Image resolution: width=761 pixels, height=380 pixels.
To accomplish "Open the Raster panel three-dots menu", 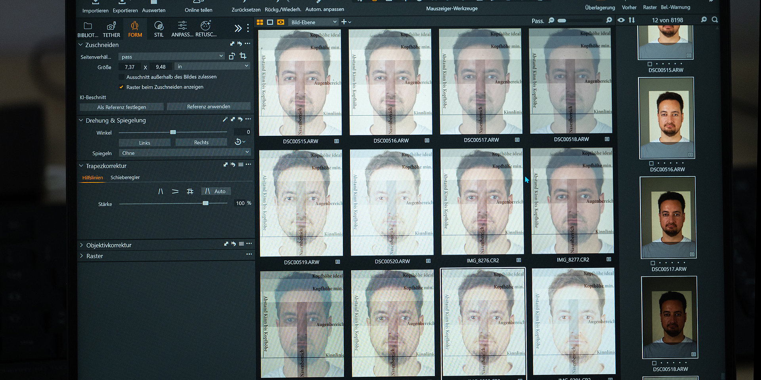I will tap(249, 254).
